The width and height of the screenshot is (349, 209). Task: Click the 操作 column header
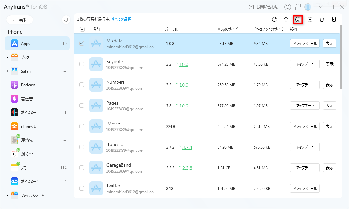pyautogui.click(x=313, y=29)
